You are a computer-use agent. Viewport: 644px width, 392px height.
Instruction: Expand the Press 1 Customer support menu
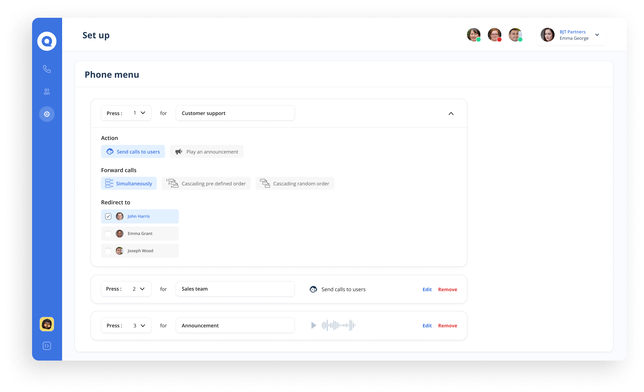coord(451,113)
